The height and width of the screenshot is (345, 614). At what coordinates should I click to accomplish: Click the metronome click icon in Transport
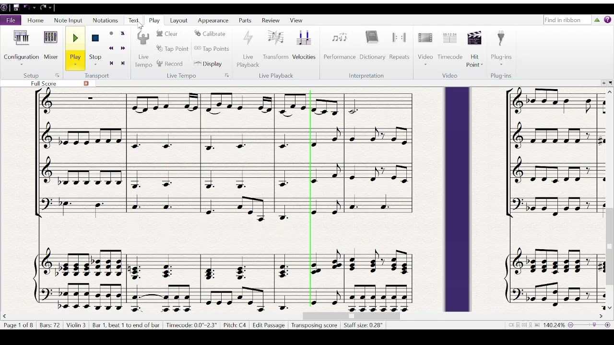click(123, 34)
